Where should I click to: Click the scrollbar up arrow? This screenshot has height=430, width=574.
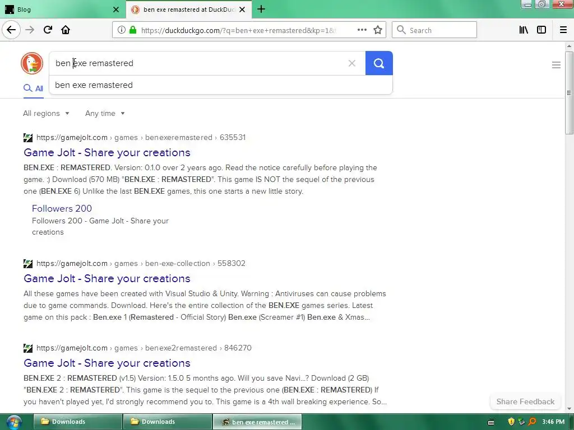click(x=569, y=46)
